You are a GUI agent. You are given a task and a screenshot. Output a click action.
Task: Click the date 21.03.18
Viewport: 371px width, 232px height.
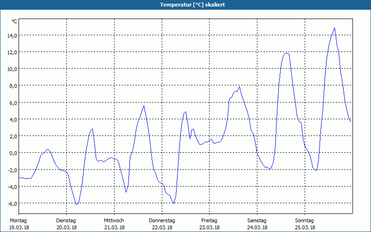pyautogui.click(x=115, y=227)
